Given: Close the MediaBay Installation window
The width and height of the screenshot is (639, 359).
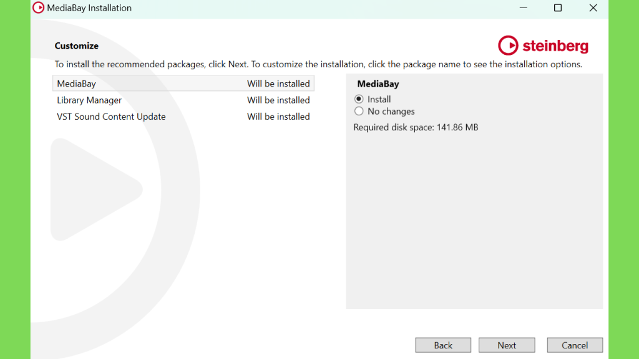Looking at the screenshot, I should pos(593,7).
